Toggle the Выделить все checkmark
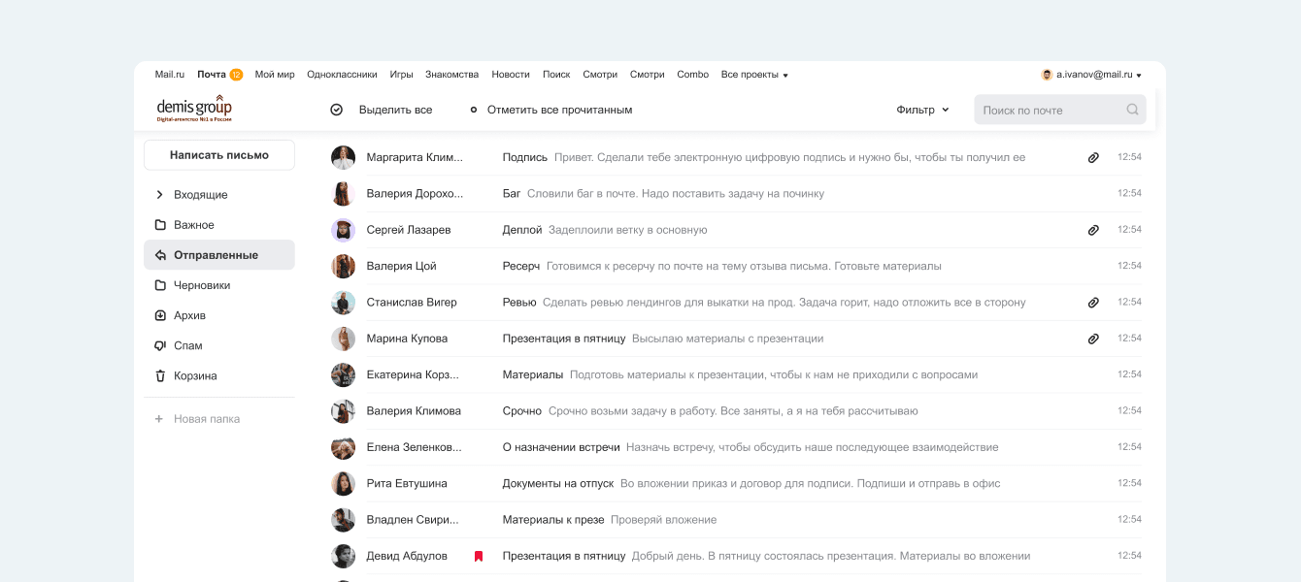 click(x=337, y=110)
